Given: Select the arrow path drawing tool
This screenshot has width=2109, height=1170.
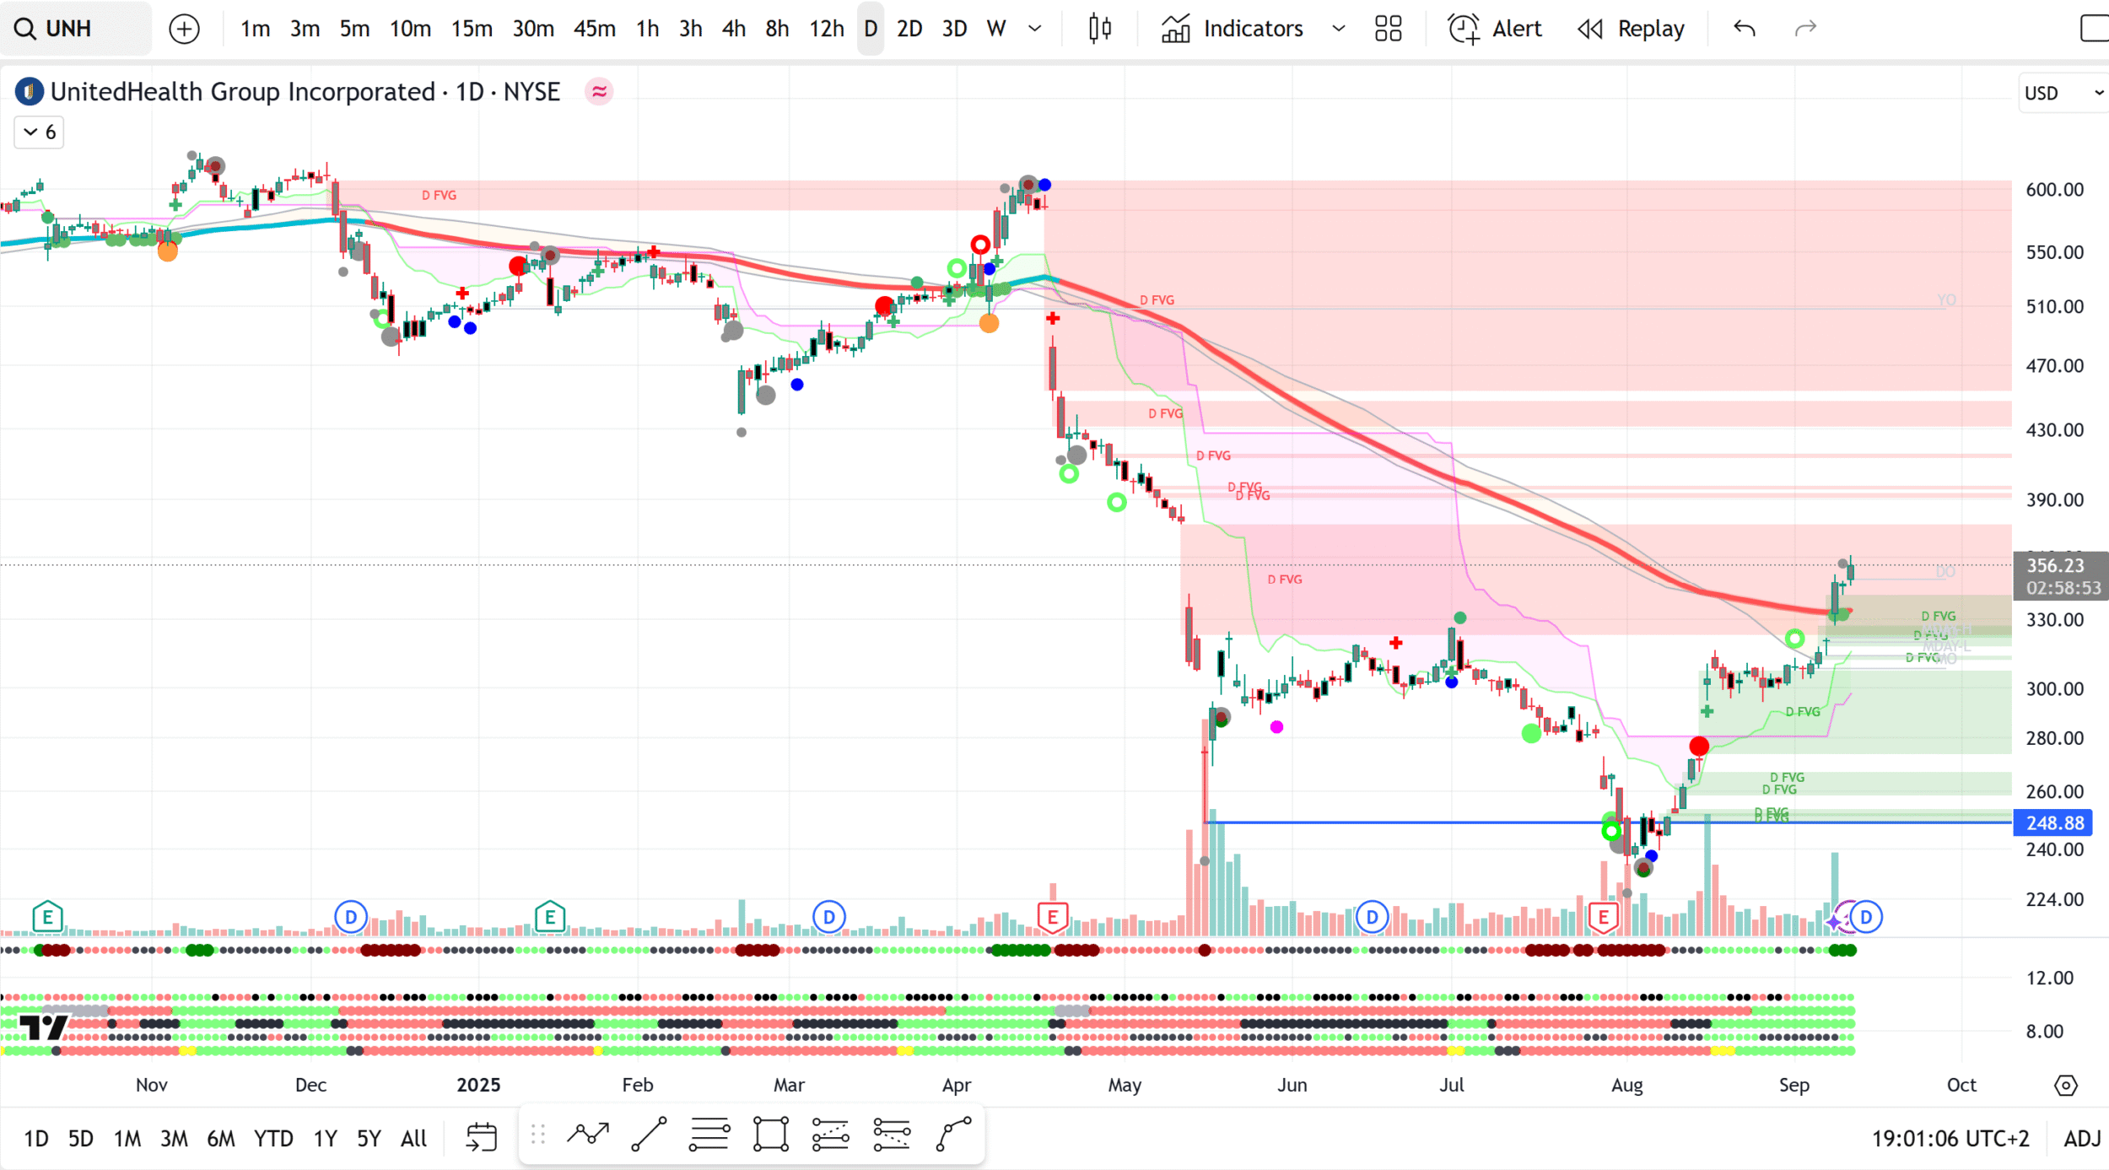Looking at the screenshot, I should coord(588,1135).
